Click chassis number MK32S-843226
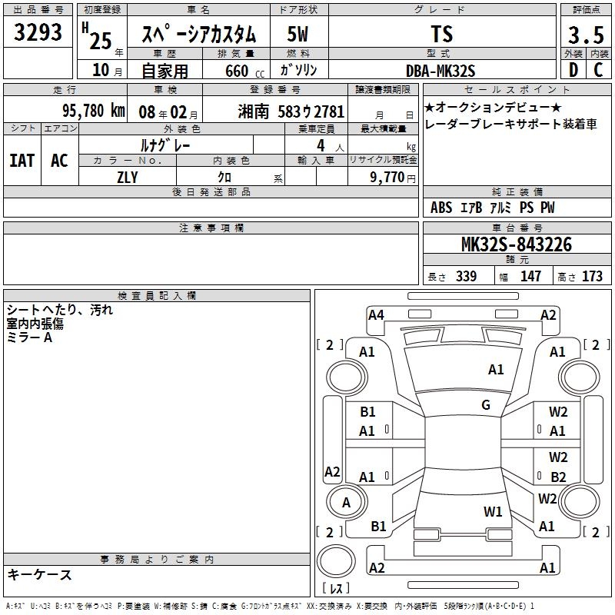Viewport: 615px width, 615px height. click(517, 244)
